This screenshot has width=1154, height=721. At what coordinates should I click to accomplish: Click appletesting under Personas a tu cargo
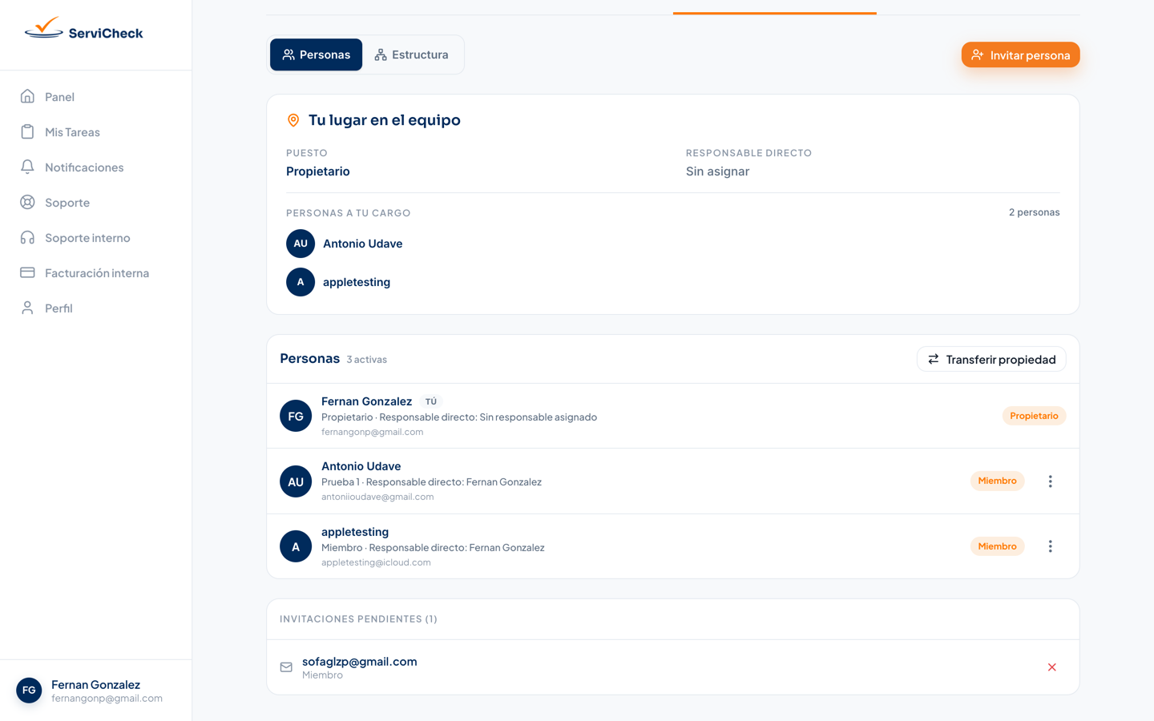[357, 282]
